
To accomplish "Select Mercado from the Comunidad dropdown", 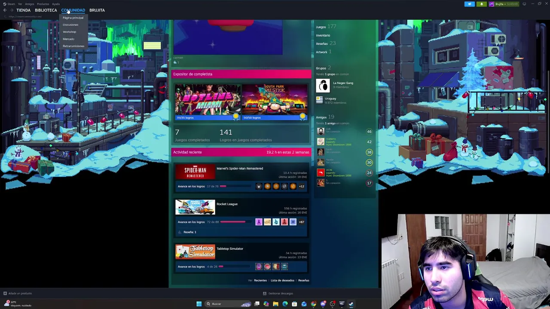I will (68, 39).
